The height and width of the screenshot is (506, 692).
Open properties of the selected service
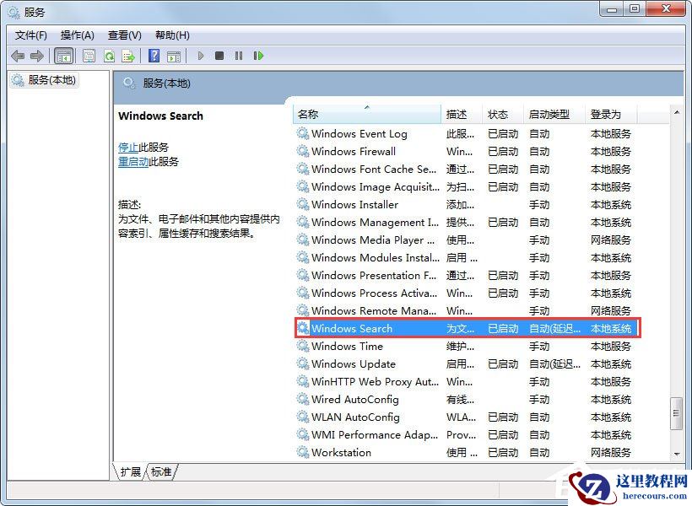click(x=89, y=56)
